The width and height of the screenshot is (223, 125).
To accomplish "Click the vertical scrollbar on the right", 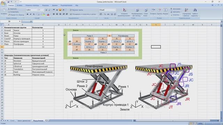I will [x=222, y=71].
